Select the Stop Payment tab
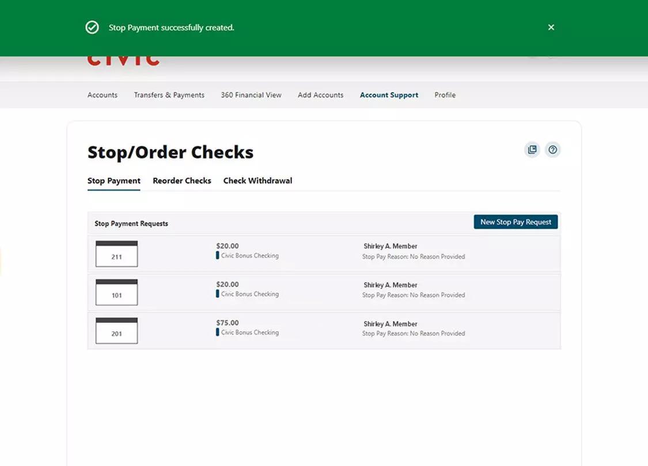 pyautogui.click(x=113, y=180)
